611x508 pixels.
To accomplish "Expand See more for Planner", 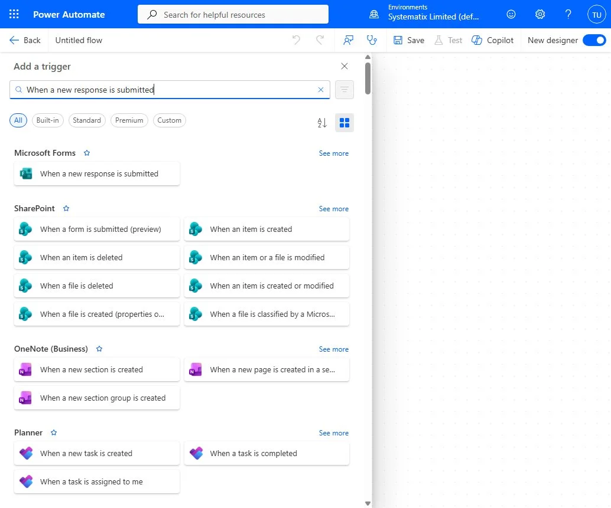I will point(333,433).
